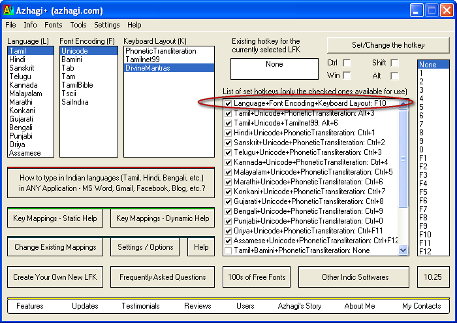Open the Info menu

point(30,25)
